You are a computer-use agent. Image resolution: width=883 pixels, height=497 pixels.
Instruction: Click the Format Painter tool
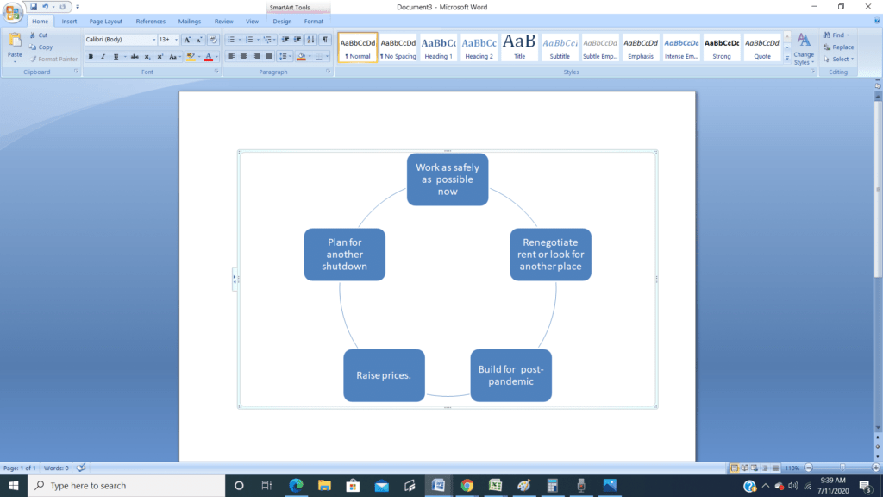(53, 60)
